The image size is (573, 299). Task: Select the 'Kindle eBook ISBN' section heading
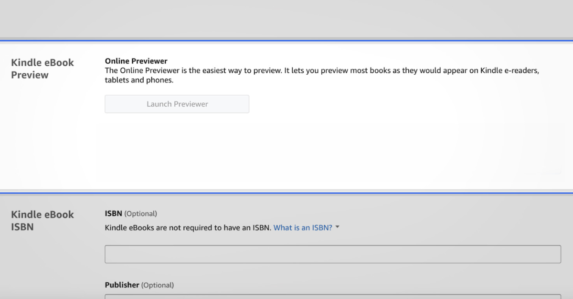pyautogui.click(x=42, y=220)
